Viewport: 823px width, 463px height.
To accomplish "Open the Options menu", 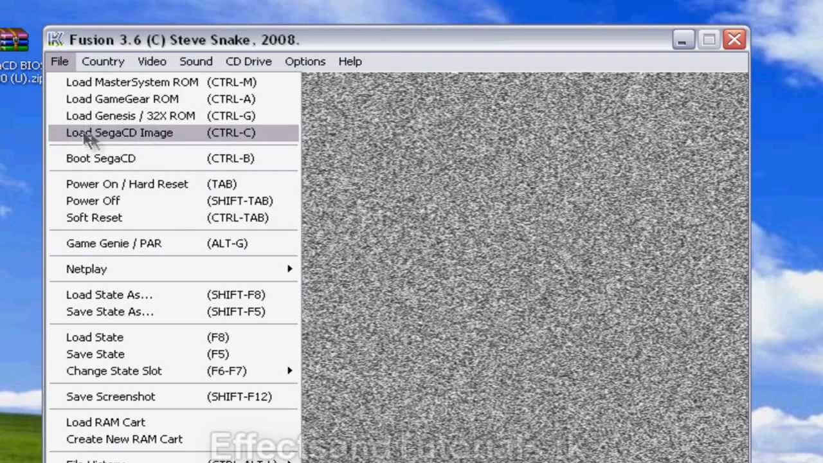I will pos(305,61).
